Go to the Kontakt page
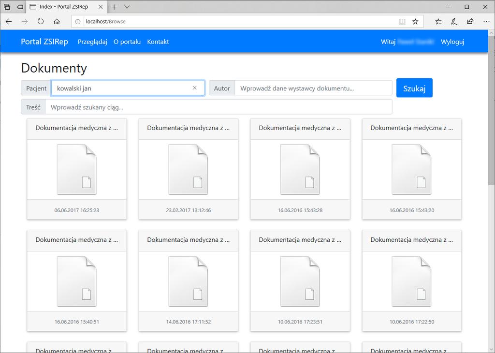Image resolution: width=495 pixels, height=353 pixels. pyautogui.click(x=158, y=42)
